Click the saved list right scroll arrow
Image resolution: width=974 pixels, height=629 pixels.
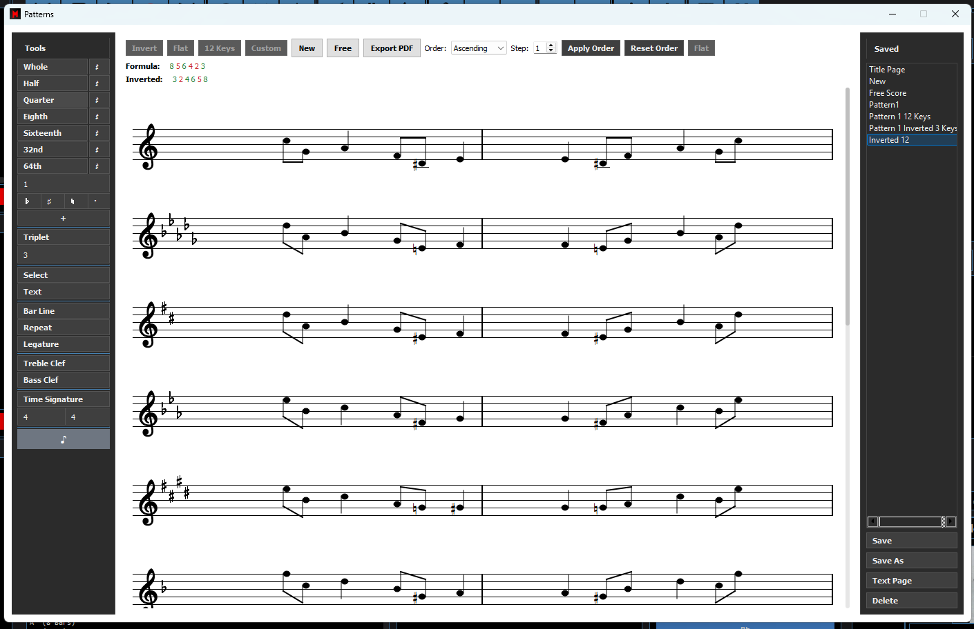(951, 522)
